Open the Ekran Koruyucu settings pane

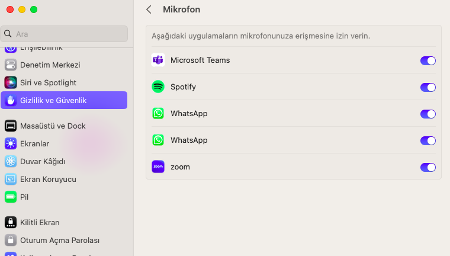pos(48,179)
